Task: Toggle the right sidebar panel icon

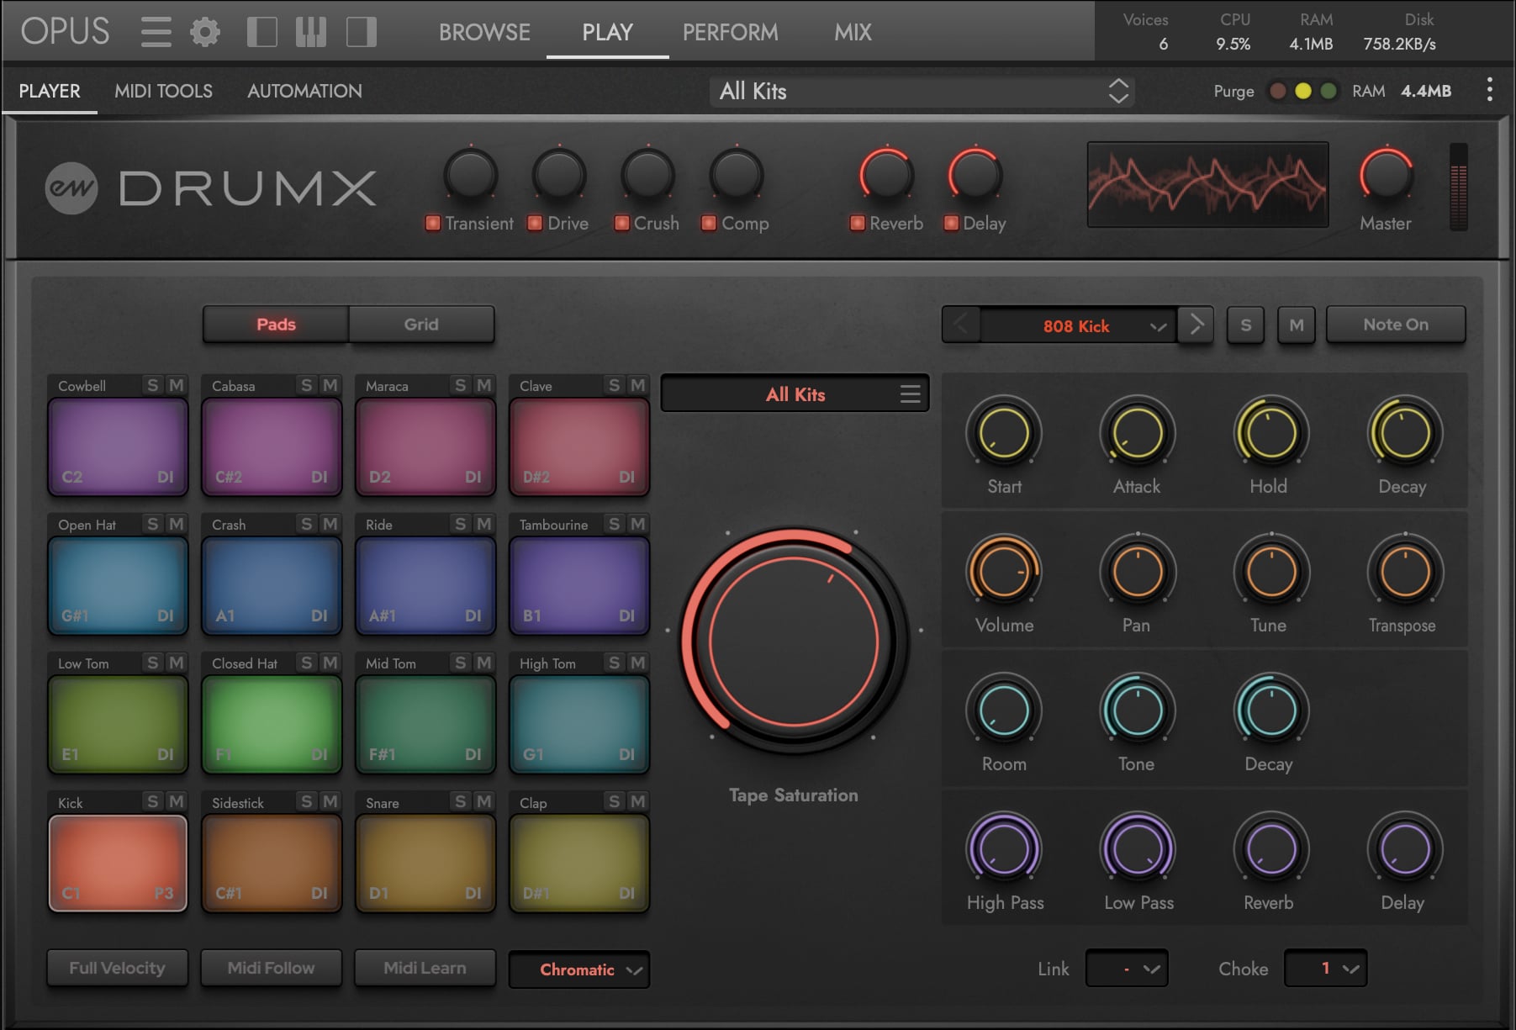Action: pyautogui.click(x=362, y=32)
